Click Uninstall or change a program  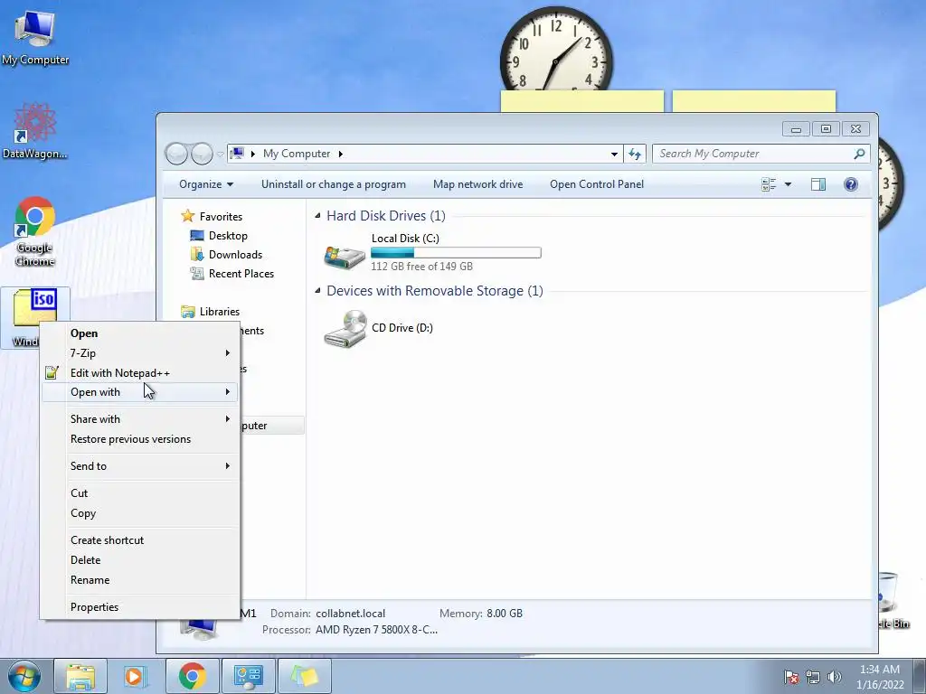334,184
